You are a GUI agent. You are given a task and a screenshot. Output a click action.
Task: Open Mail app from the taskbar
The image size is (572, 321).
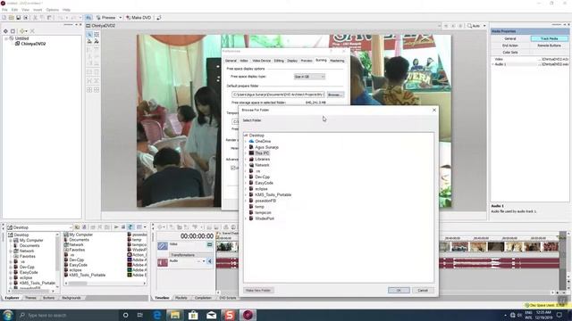pyautogui.click(x=211, y=315)
